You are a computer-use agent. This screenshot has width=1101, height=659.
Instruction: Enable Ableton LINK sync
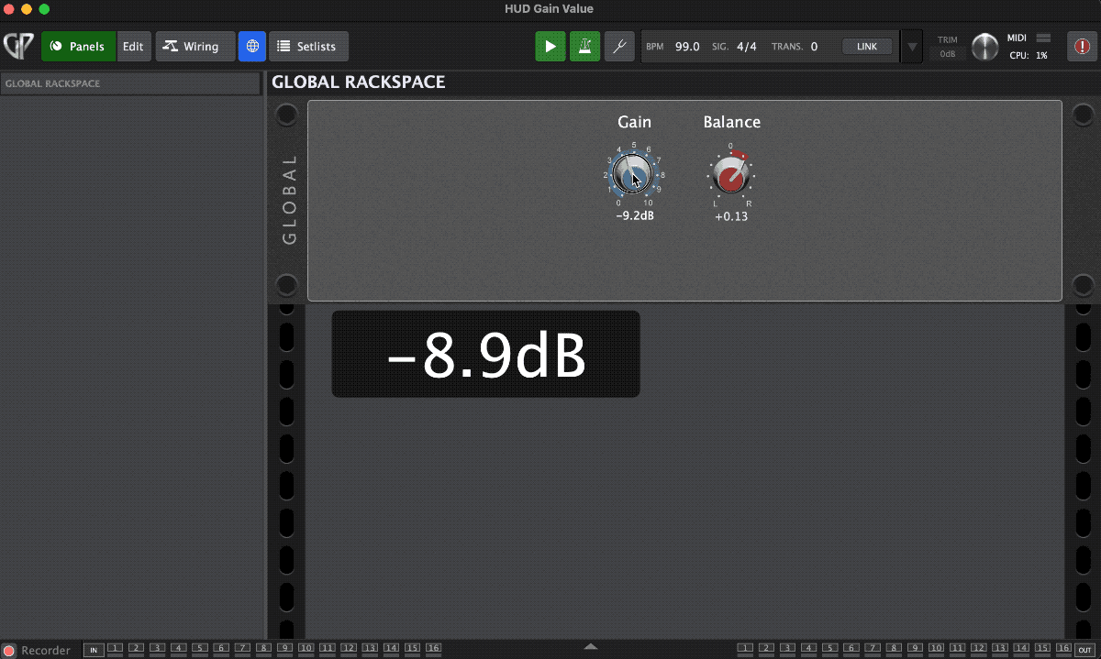866,46
